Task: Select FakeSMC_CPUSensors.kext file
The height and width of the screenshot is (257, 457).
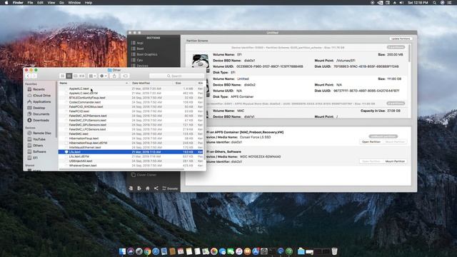Action: (87, 121)
